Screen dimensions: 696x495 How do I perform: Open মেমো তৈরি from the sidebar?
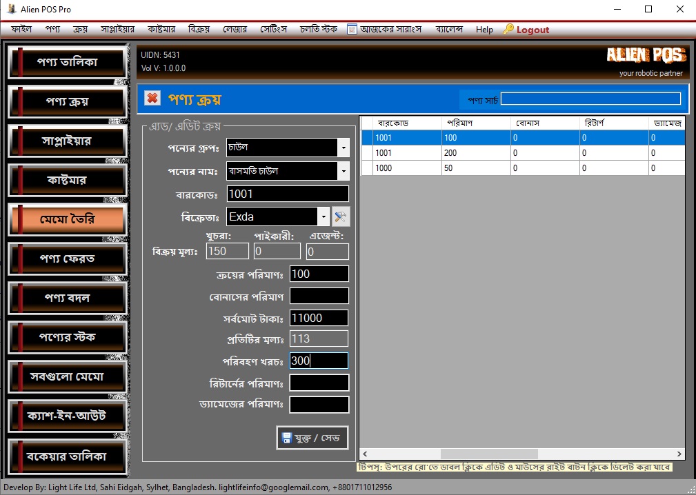pos(67,220)
